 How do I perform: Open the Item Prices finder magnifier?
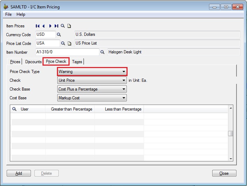63,26
